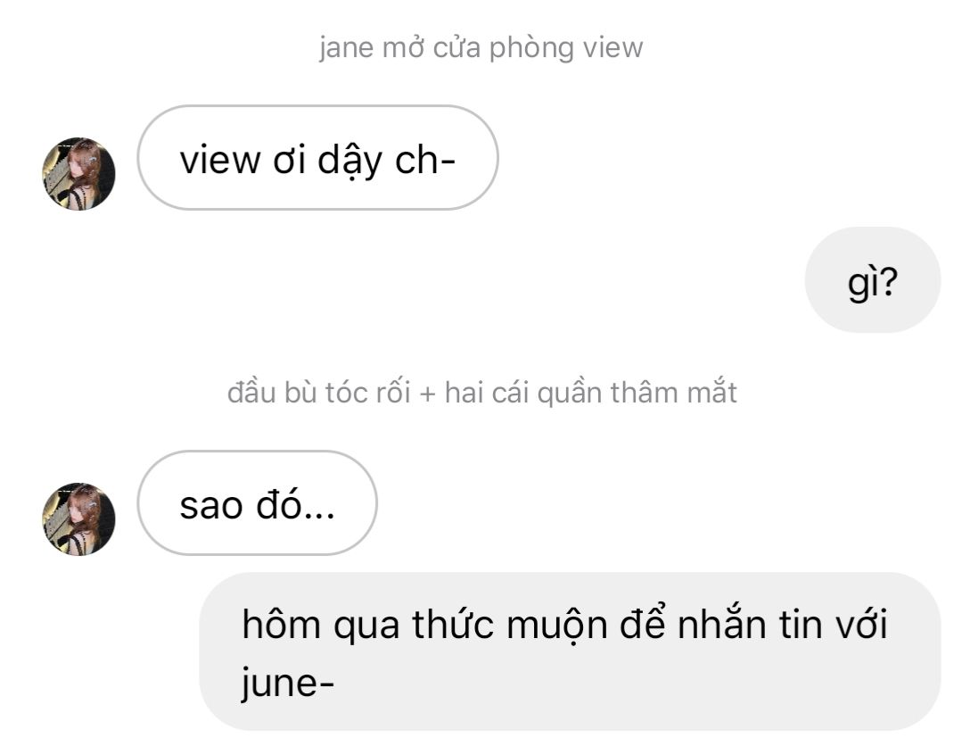Tap the "gì?" reply bubble
The width and height of the screenshot is (962, 738).
coord(872,280)
